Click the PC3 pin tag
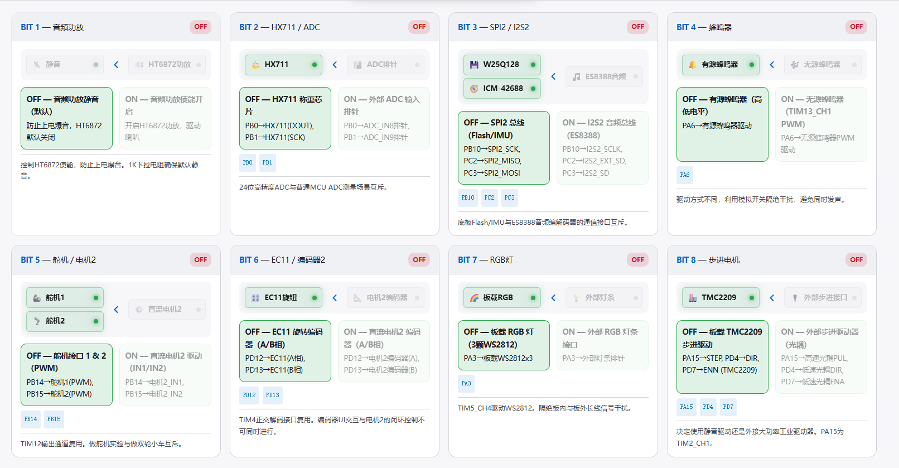 coord(510,198)
